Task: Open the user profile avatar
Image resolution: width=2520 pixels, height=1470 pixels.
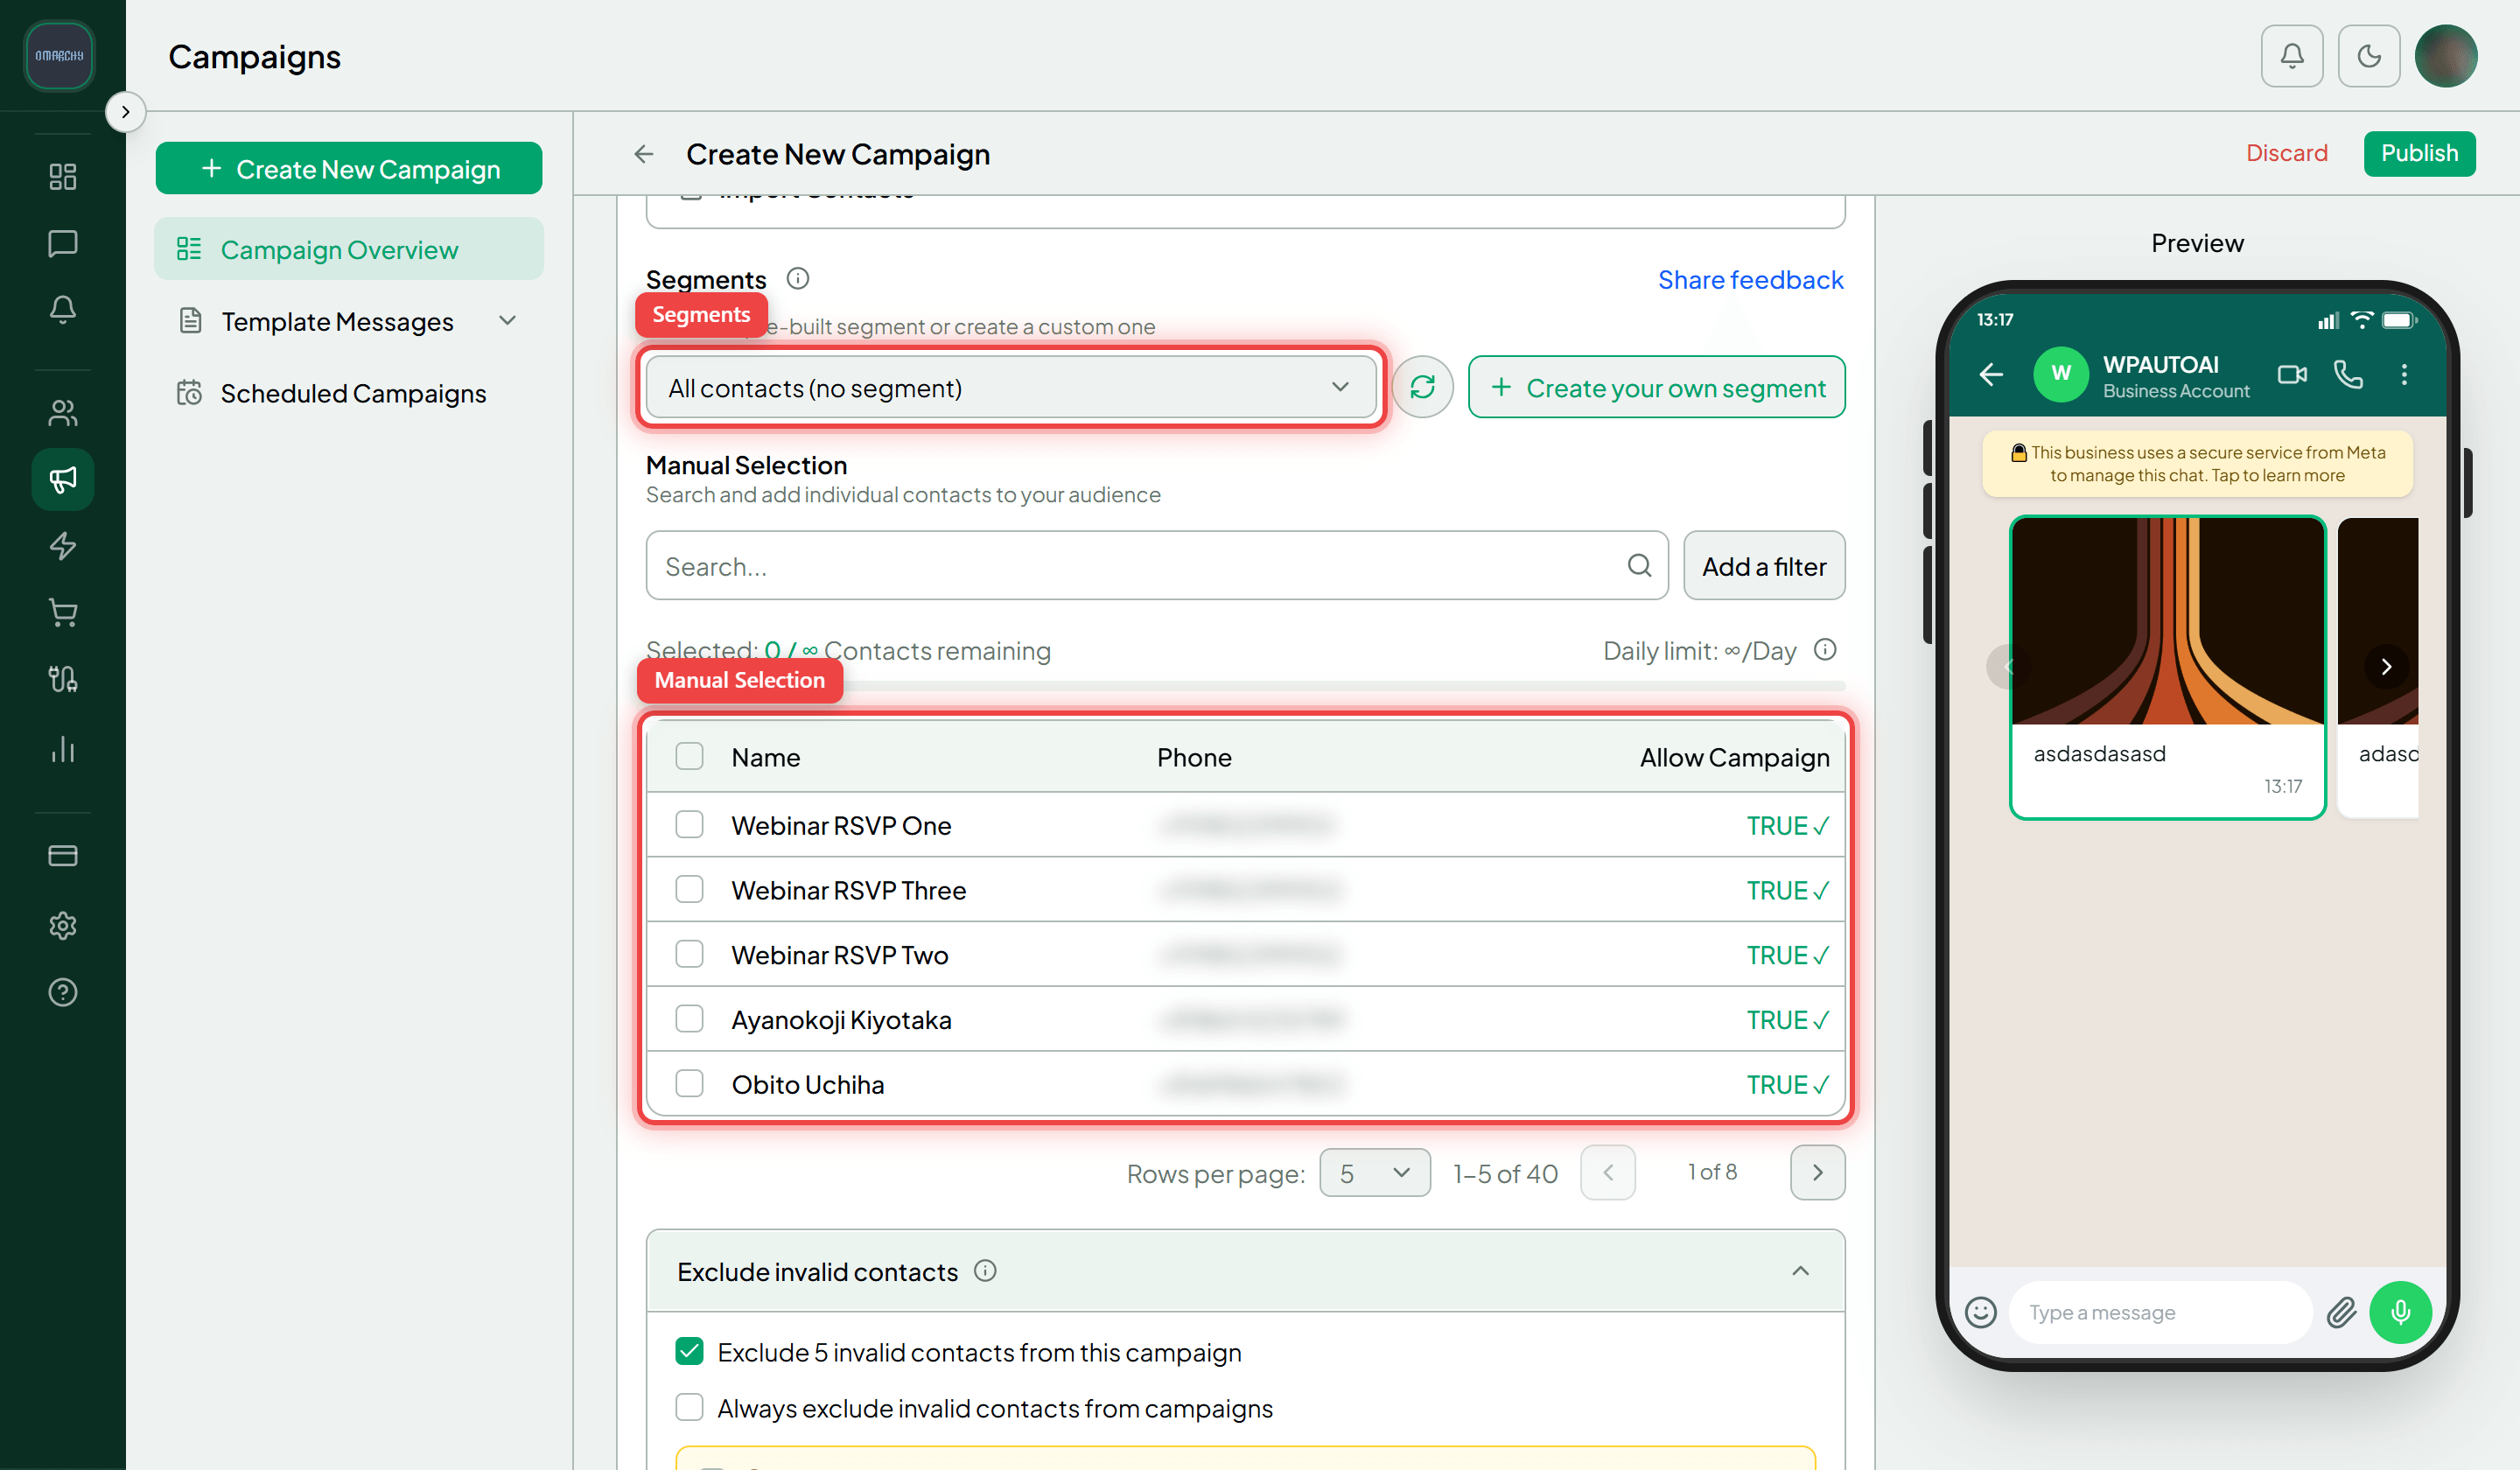Action: click(x=2446, y=56)
